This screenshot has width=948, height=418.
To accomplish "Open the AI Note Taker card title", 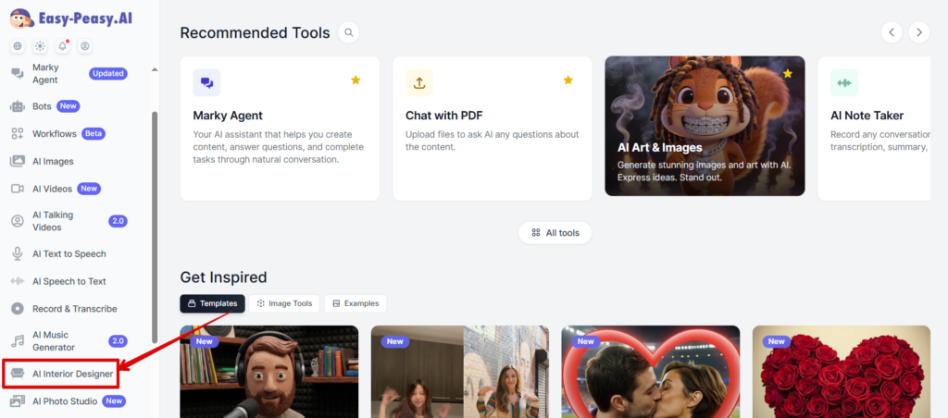I will 867,116.
